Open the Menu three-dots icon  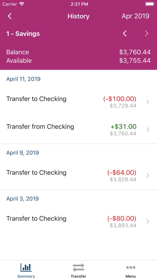coord(131,267)
